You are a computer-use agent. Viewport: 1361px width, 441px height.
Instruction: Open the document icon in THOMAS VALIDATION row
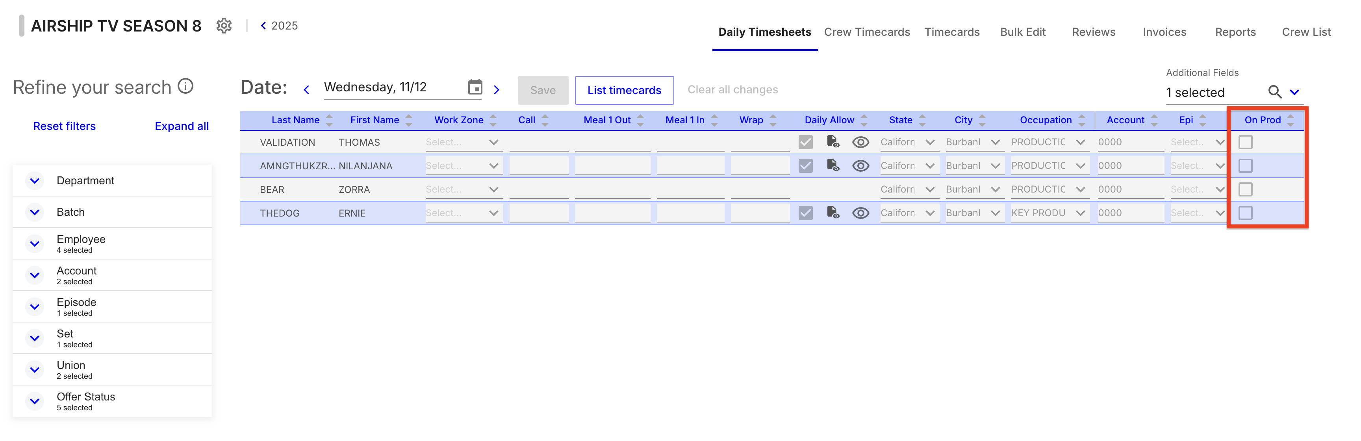[833, 141]
